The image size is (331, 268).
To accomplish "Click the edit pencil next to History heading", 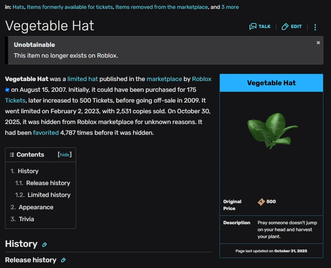I will 44,245.
